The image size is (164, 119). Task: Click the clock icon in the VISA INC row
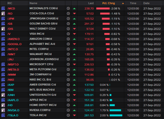(68, 34)
